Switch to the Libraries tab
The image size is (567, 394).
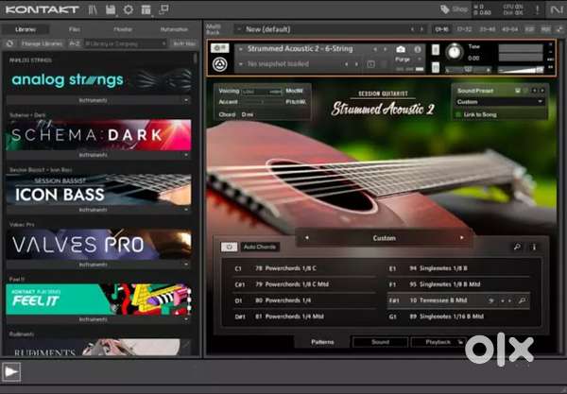pos(26,29)
